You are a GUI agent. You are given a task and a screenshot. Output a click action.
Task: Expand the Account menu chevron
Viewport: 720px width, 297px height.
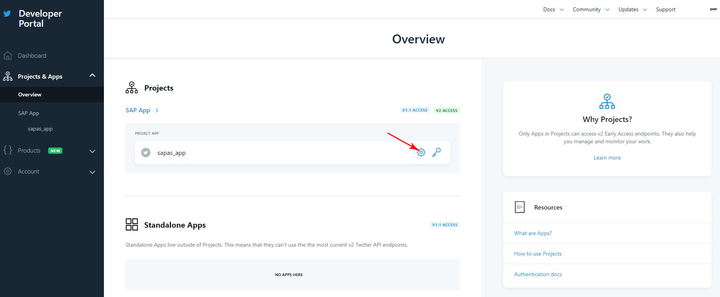92,172
